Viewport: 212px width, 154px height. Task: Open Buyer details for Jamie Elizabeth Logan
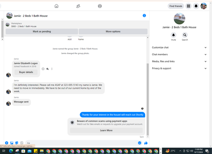26,72
